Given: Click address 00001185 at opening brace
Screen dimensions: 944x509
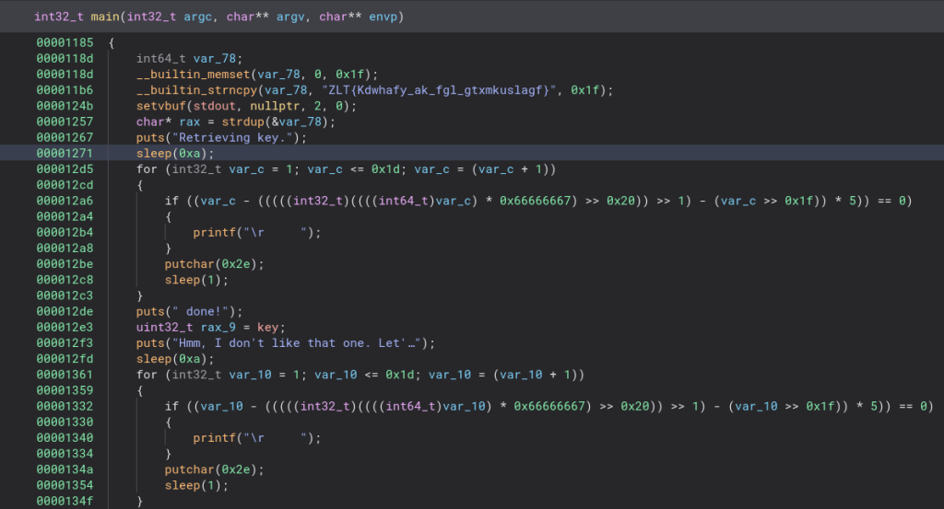Looking at the screenshot, I should [x=65, y=43].
